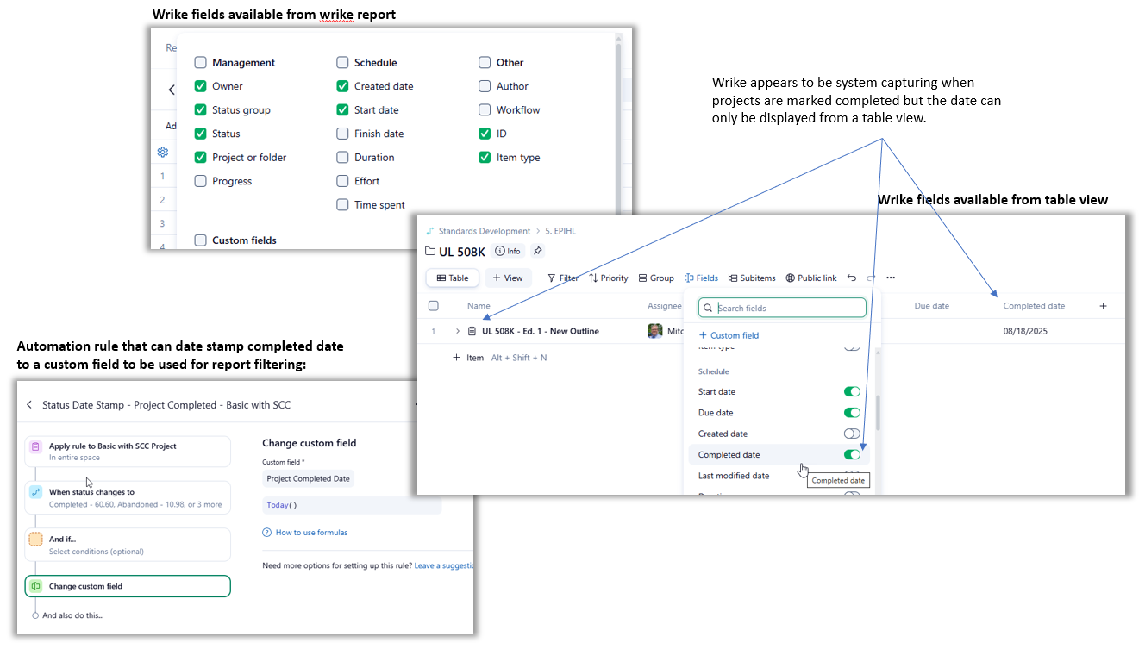Check the Time spent checkbox
This screenshot has width=1145, height=649.
click(x=342, y=205)
